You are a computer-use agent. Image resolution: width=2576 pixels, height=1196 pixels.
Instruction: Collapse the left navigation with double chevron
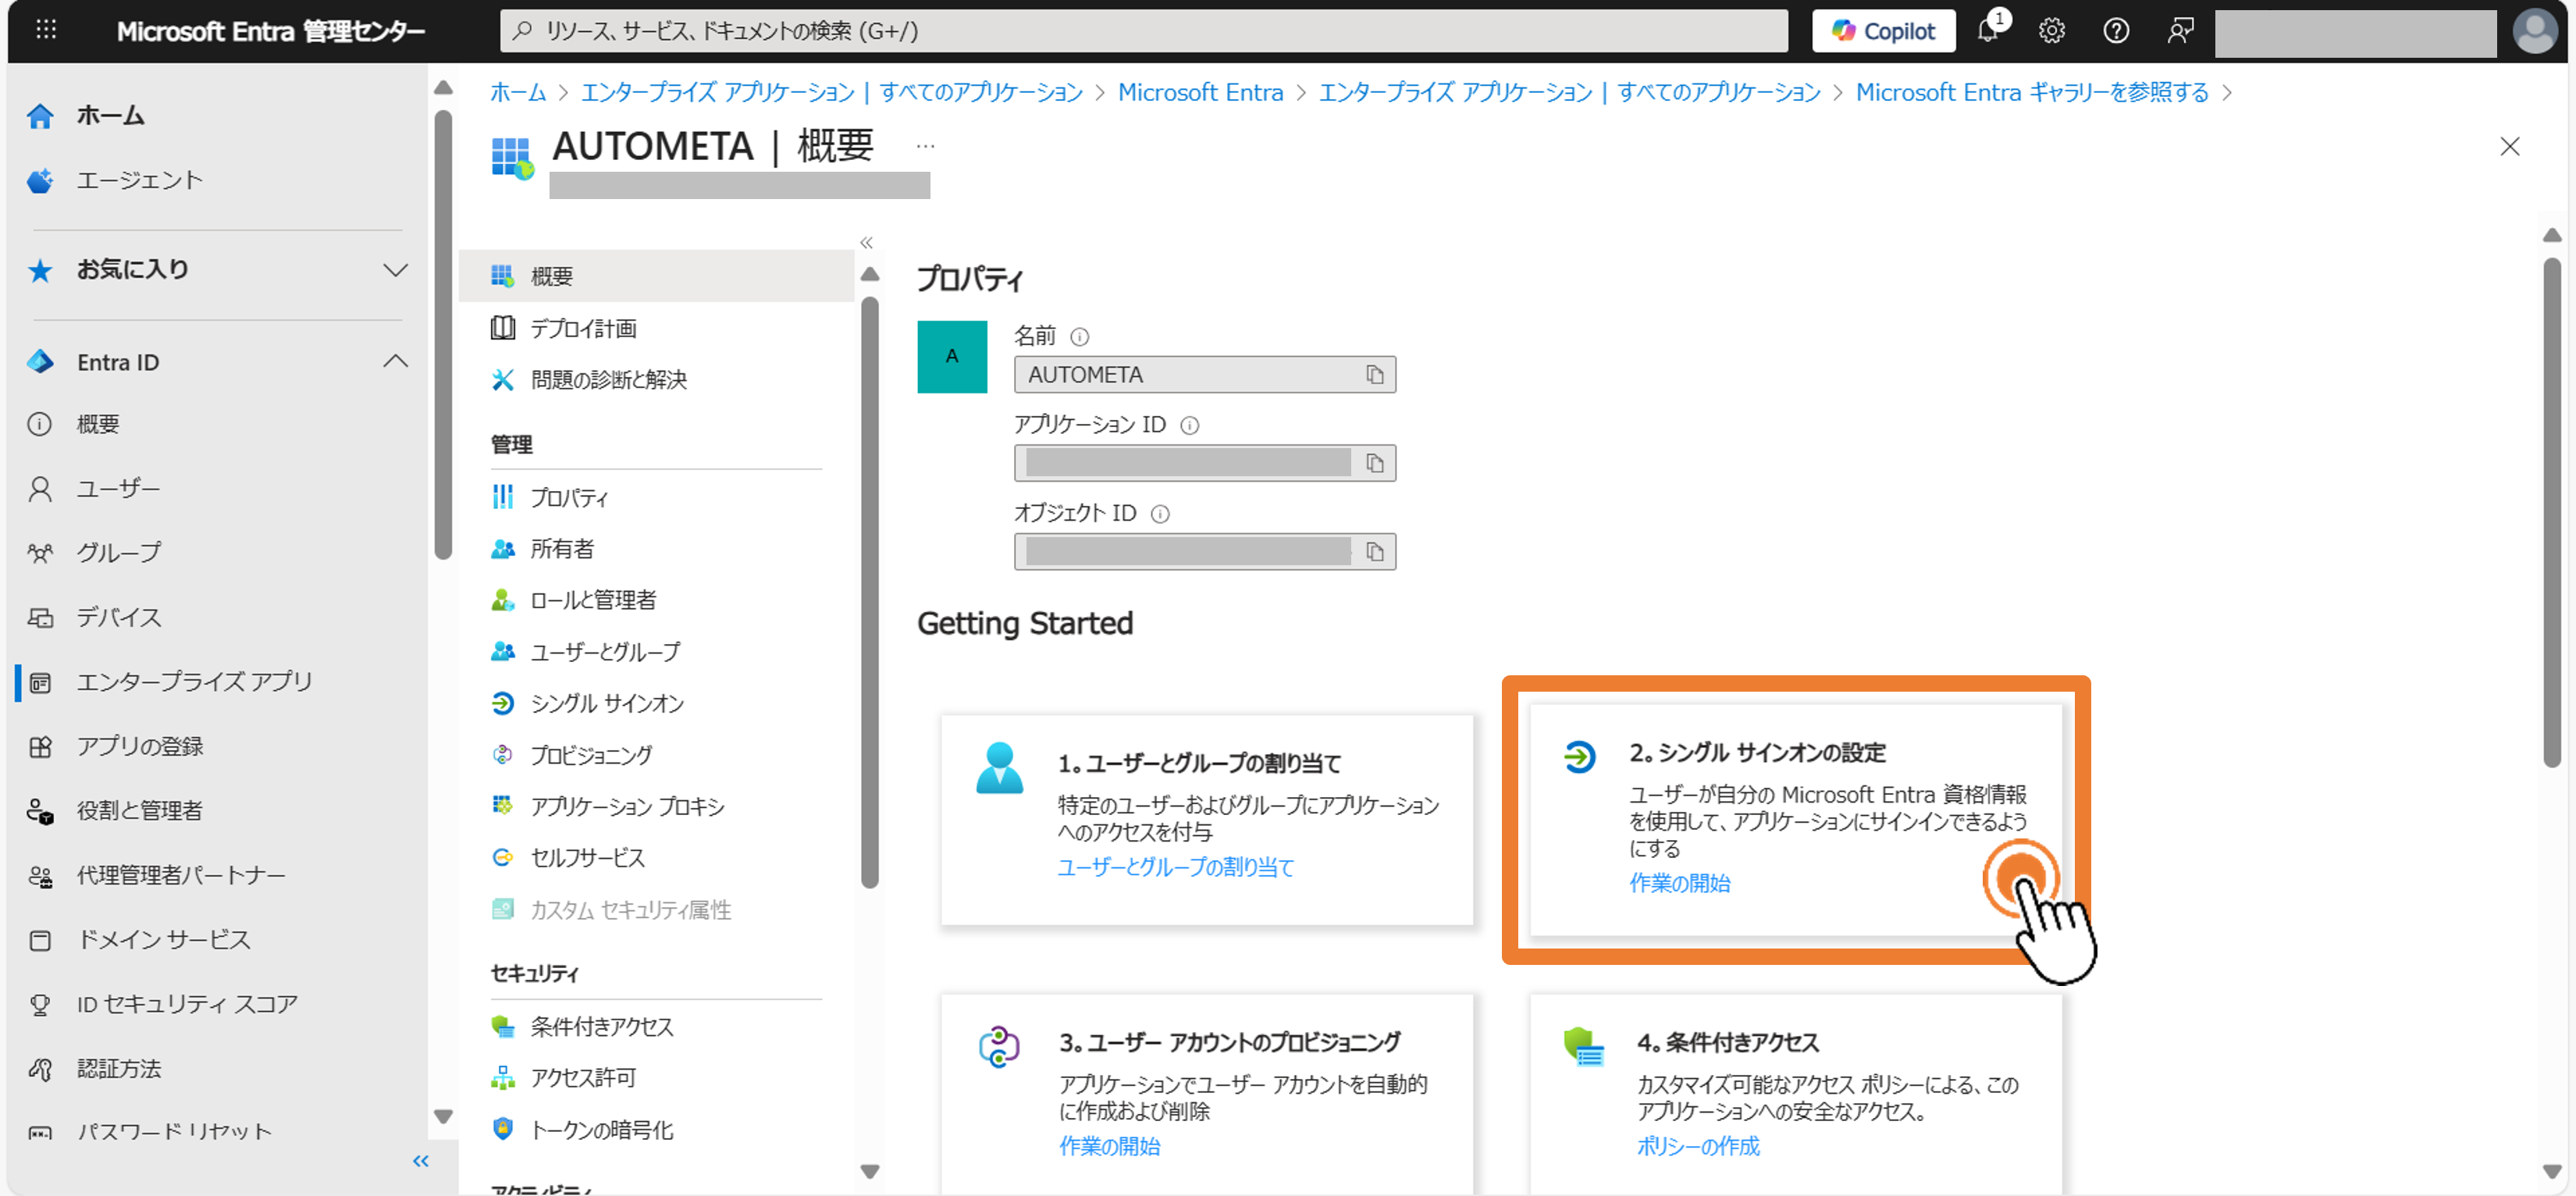point(421,1161)
